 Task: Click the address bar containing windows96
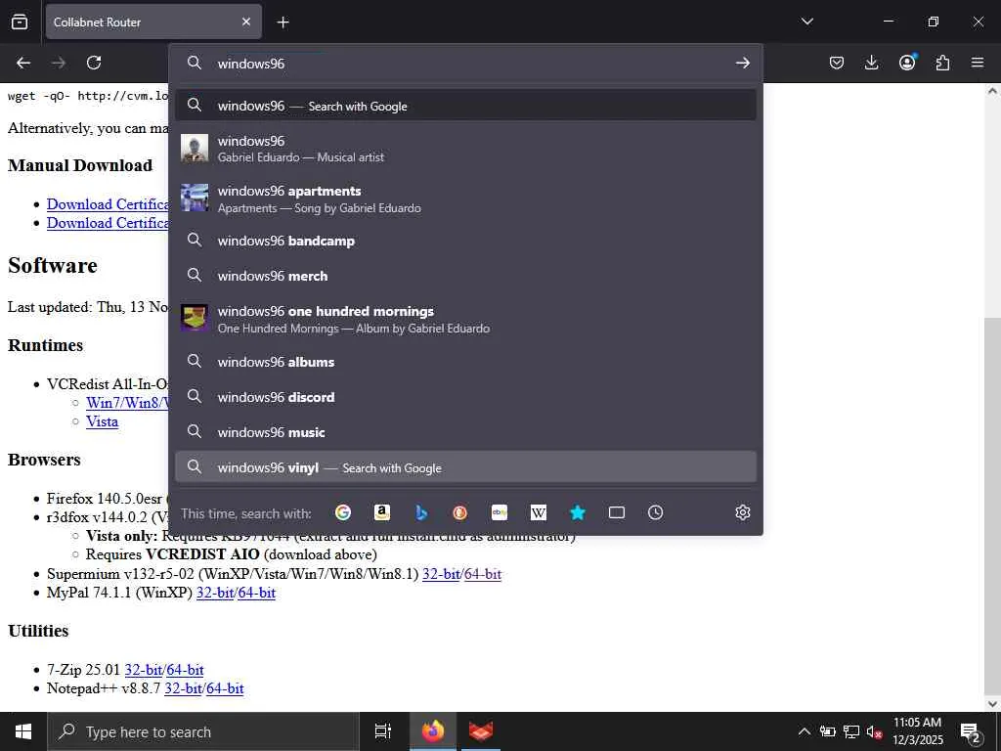click(466, 64)
